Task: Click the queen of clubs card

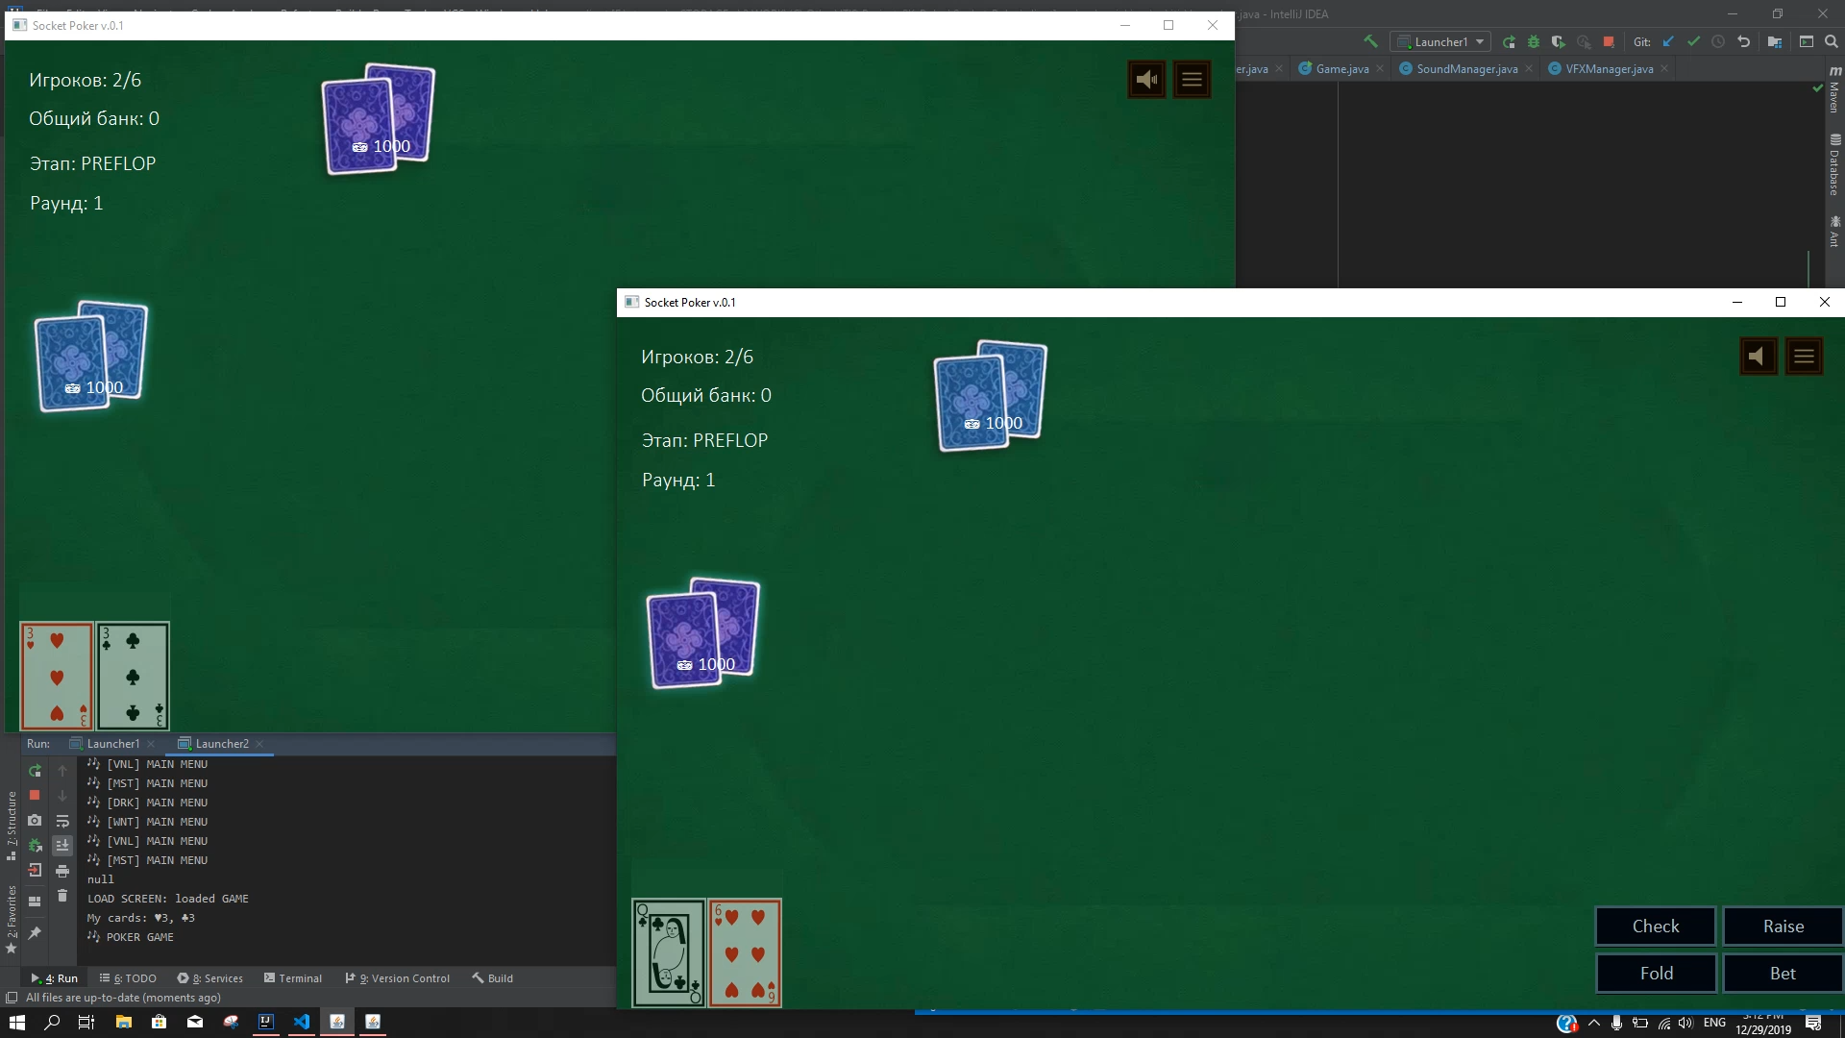Action: (669, 952)
